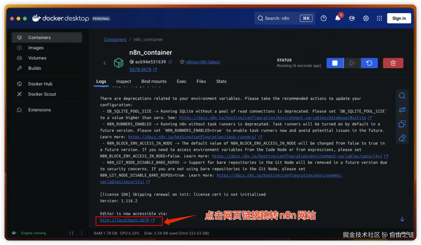Viewport: 421px width, 245px height.
Task: Clear the terminal with eraser icon
Action: tap(402, 138)
